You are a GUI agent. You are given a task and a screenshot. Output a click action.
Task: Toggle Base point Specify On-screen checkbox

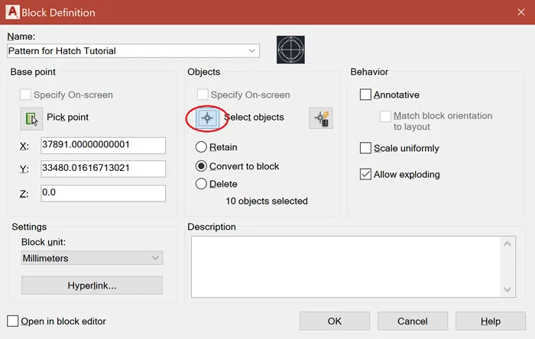25,95
